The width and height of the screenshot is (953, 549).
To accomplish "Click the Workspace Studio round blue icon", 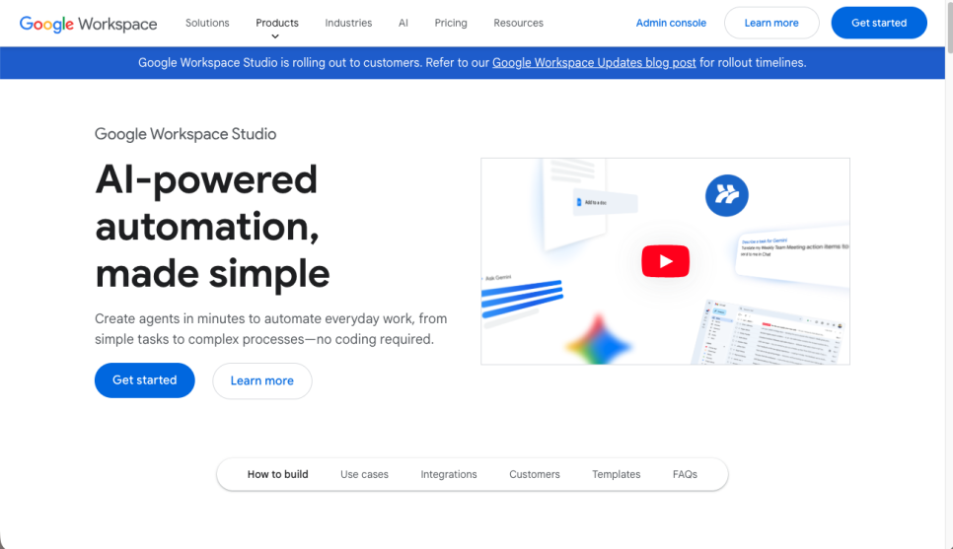I will [727, 195].
